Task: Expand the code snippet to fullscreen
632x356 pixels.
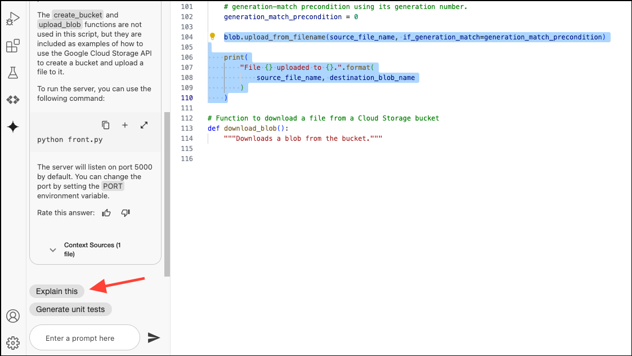Action: coord(145,125)
